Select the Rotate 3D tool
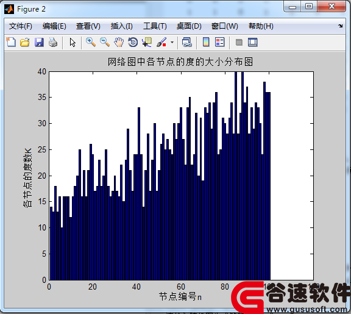This screenshot has width=351, height=314. (x=133, y=42)
